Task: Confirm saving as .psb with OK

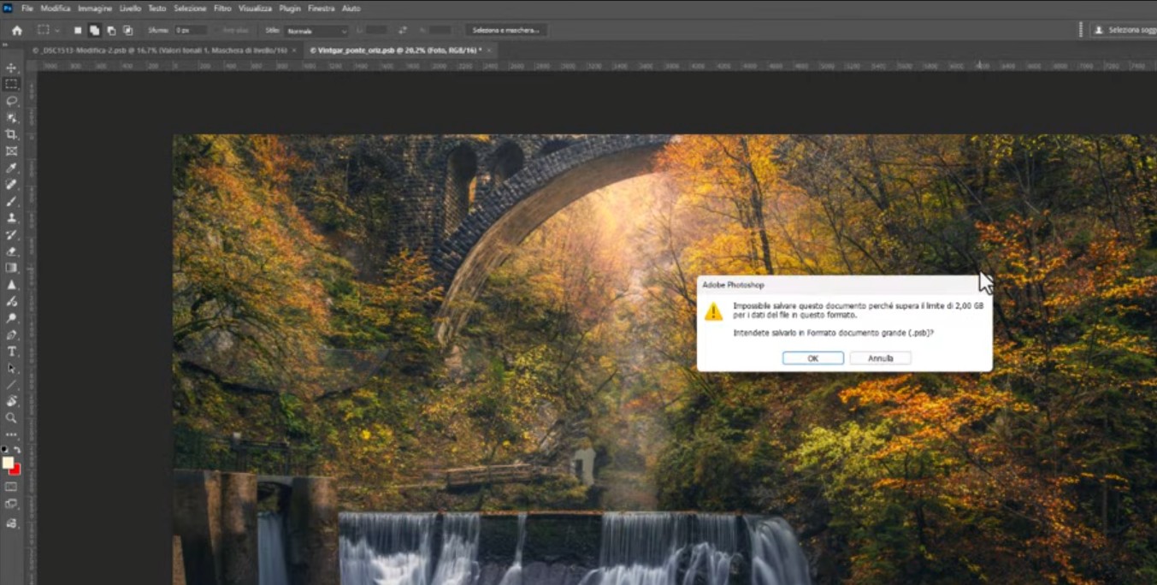Action: 812,357
